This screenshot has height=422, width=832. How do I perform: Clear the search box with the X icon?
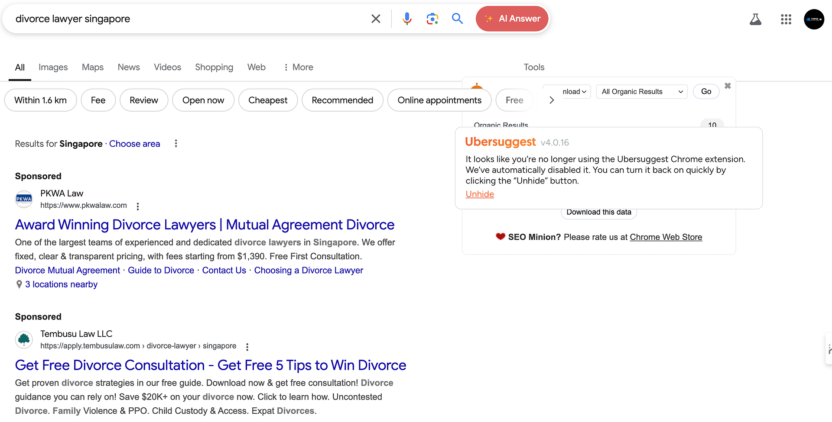(x=376, y=19)
